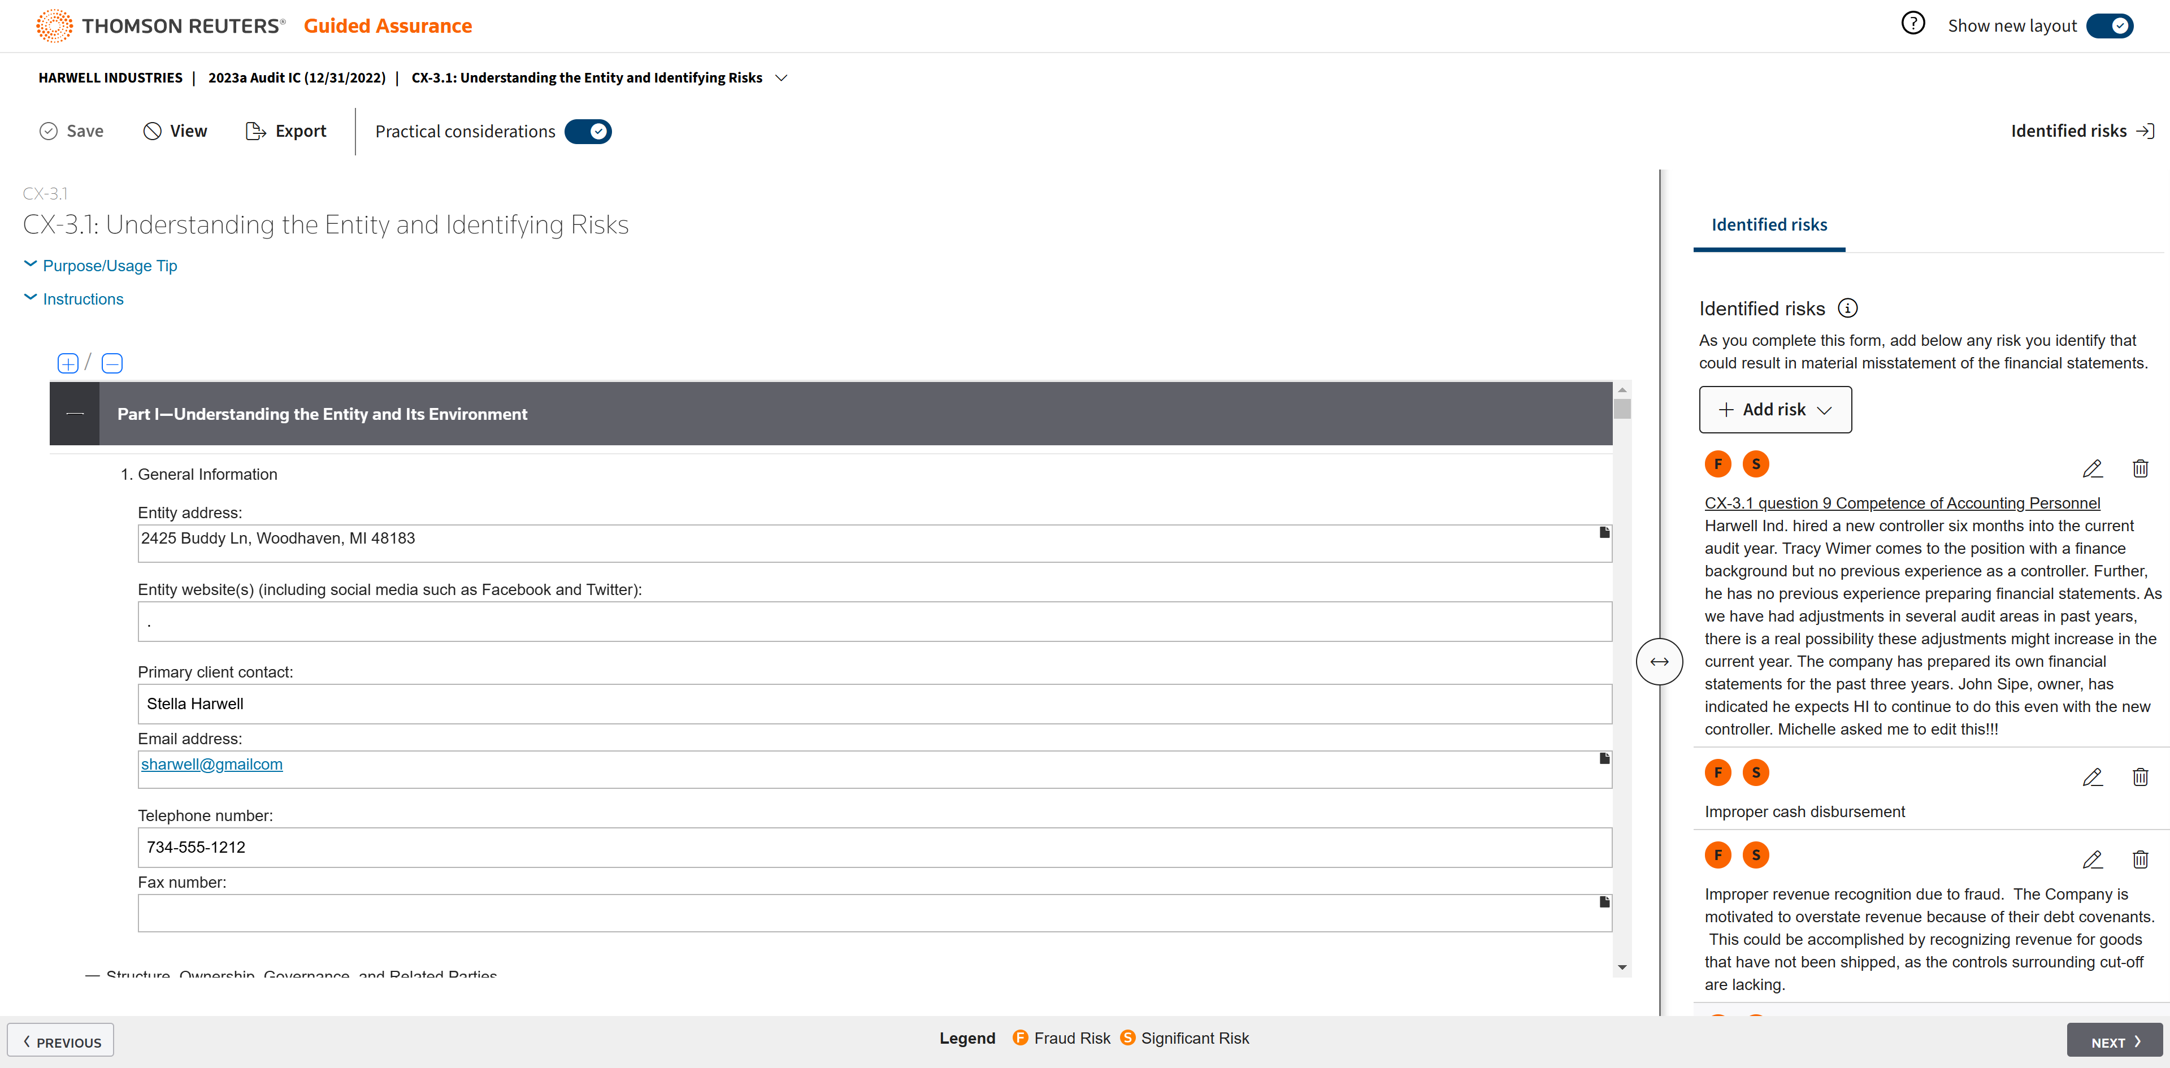Collapse Part I Understanding the Entity section
The width and height of the screenshot is (2170, 1068).
click(75, 414)
